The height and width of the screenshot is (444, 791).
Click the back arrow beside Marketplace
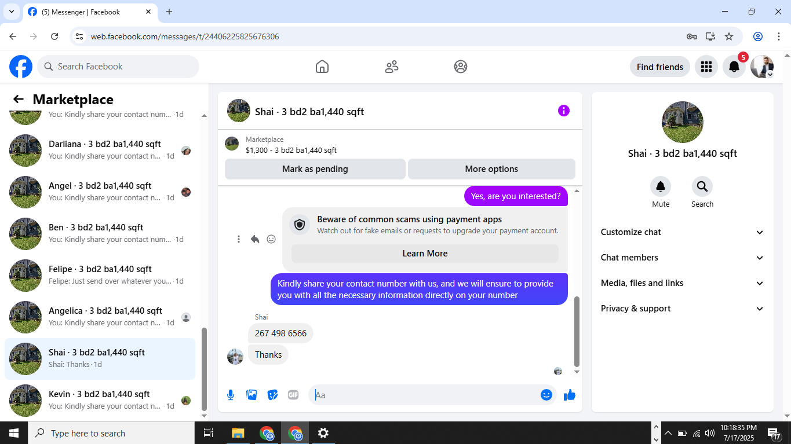(19, 99)
